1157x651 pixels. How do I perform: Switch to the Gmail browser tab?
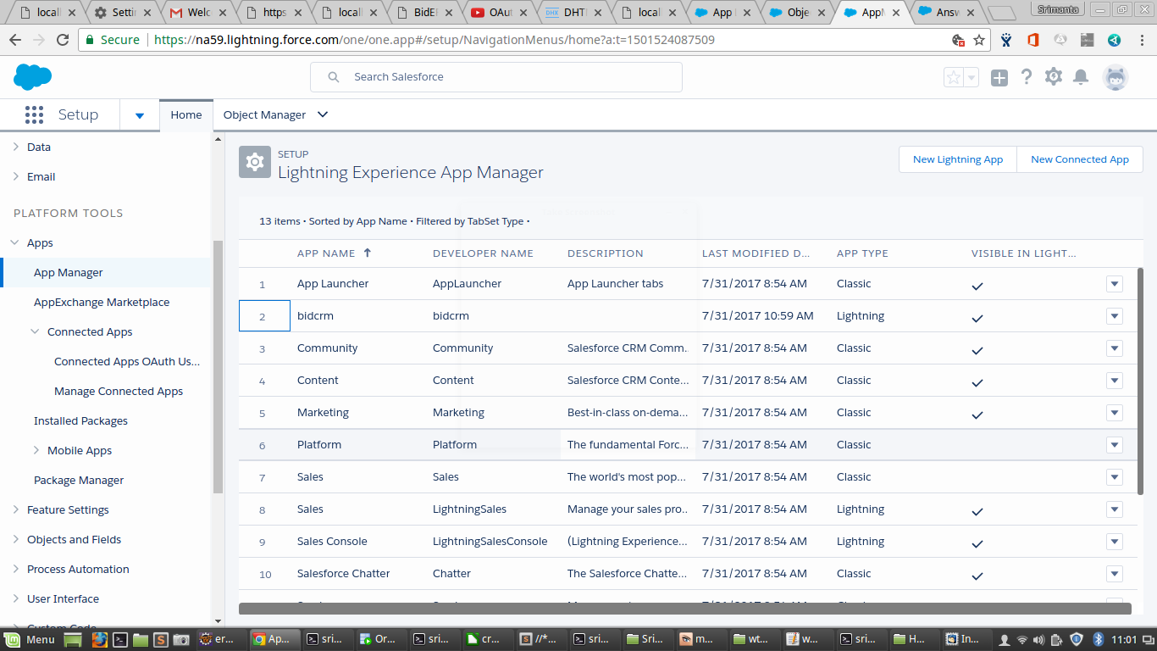tap(197, 13)
